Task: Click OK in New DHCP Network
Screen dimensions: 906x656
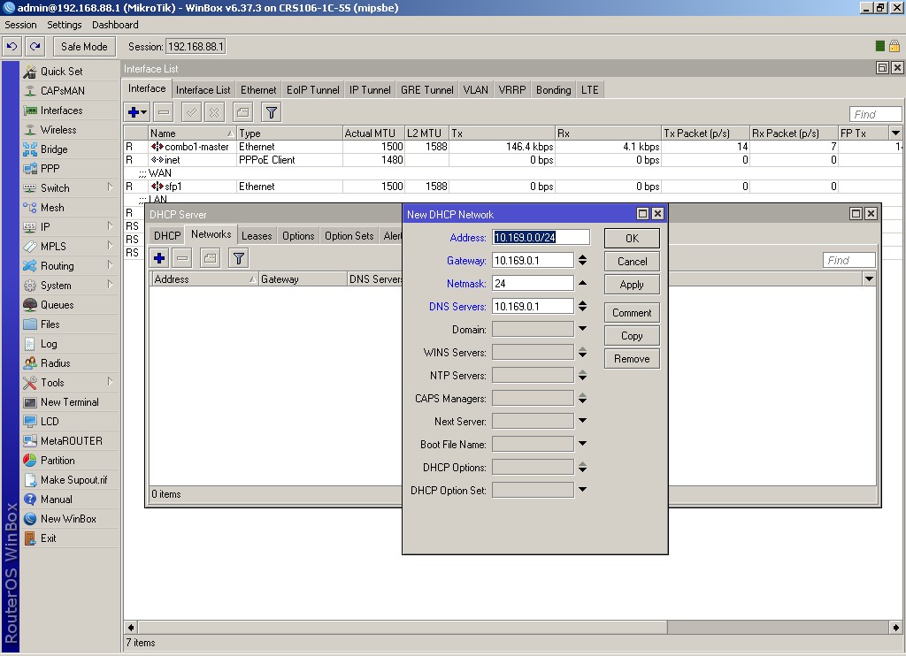Action: [x=632, y=239]
